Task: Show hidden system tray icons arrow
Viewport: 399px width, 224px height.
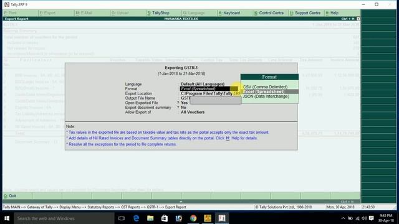Action: (x=343, y=218)
